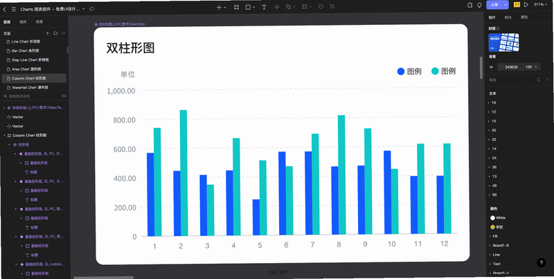Select the 彩虹 rainbow color style
The width and height of the screenshot is (554, 279).
point(492,227)
